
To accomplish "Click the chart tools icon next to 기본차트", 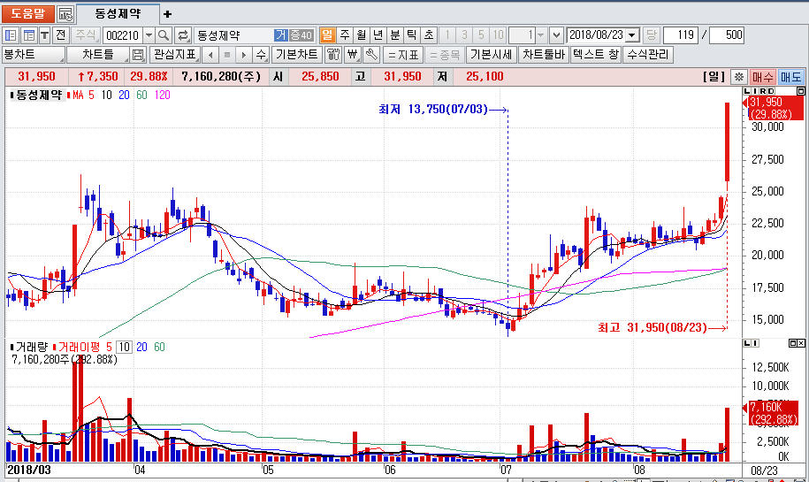I will 333,55.
